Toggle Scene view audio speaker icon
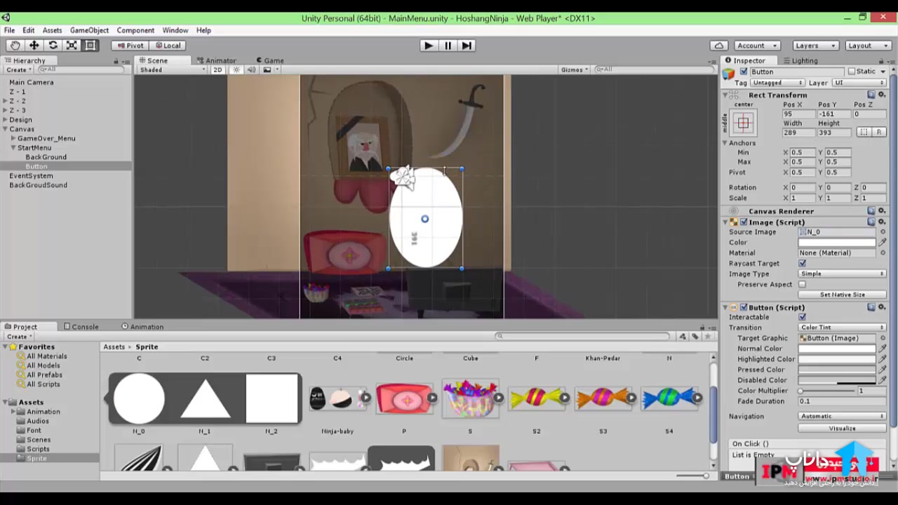898x505 pixels. click(251, 69)
